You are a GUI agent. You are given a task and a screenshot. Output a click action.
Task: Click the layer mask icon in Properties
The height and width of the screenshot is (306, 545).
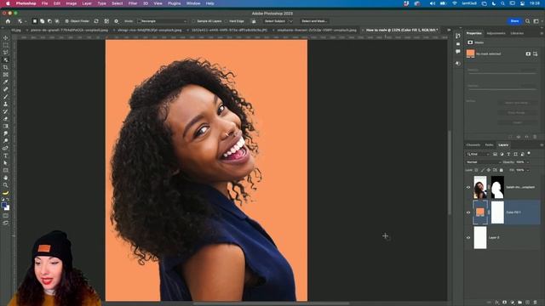point(528,54)
